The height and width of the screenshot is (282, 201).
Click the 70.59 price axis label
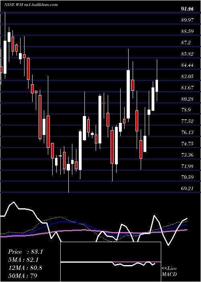pyautogui.click(x=187, y=177)
